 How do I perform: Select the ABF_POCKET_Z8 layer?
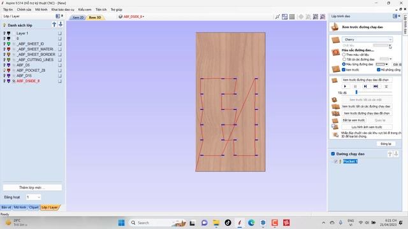pyautogui.click(x=31, y=71)
